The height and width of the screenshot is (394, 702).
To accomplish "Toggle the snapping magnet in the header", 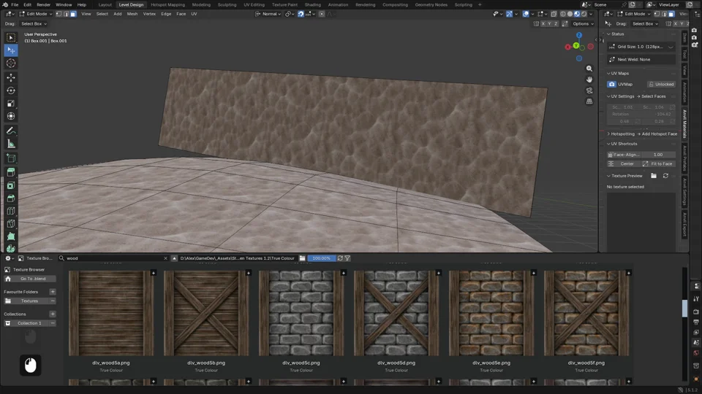I will click(301, 14).
